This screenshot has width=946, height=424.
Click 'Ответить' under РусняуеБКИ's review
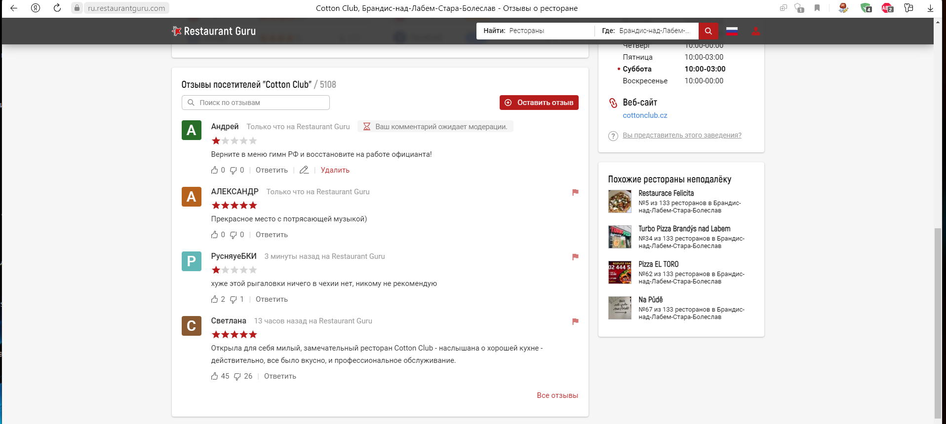272,299
